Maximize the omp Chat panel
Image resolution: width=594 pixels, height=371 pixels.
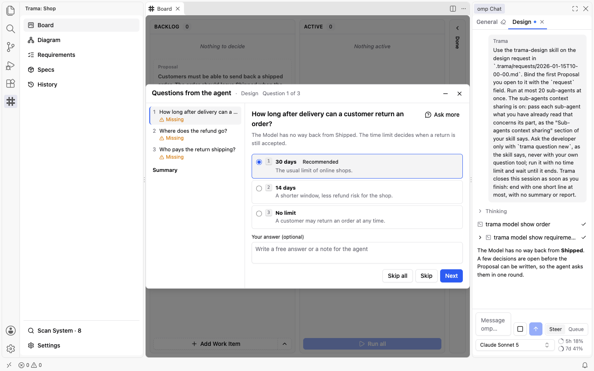pos(575,9)
